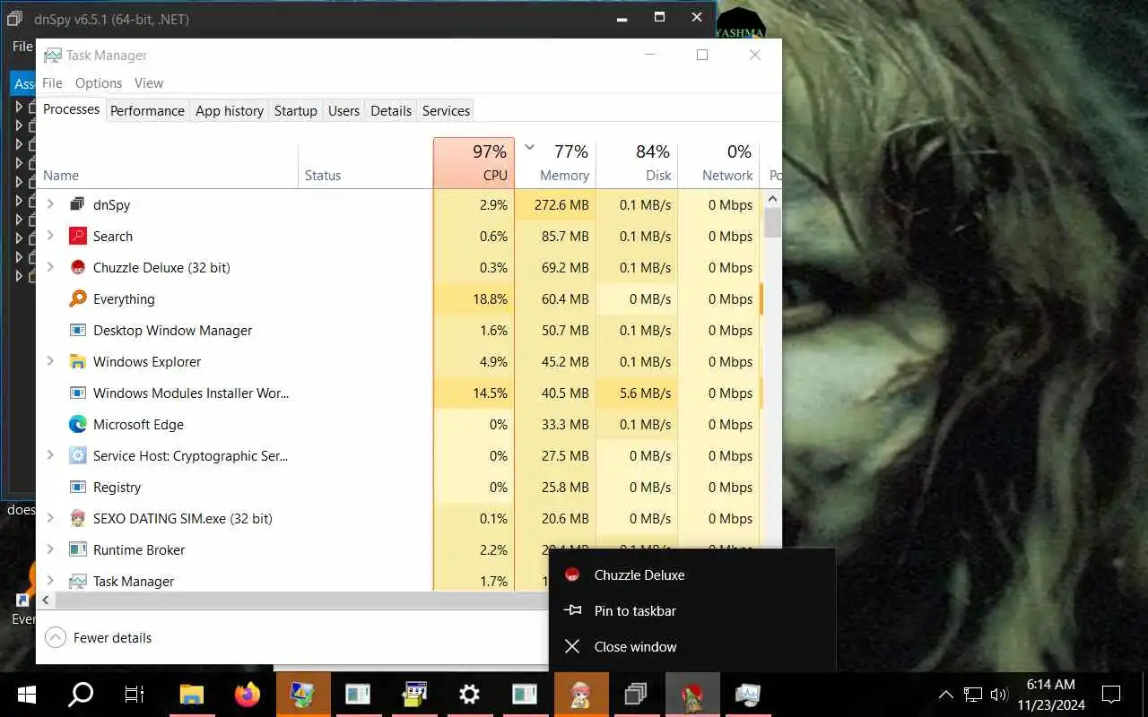1148x717 pixels.
Task: Click the Task Manager taskbar icon
Action: 747,695
